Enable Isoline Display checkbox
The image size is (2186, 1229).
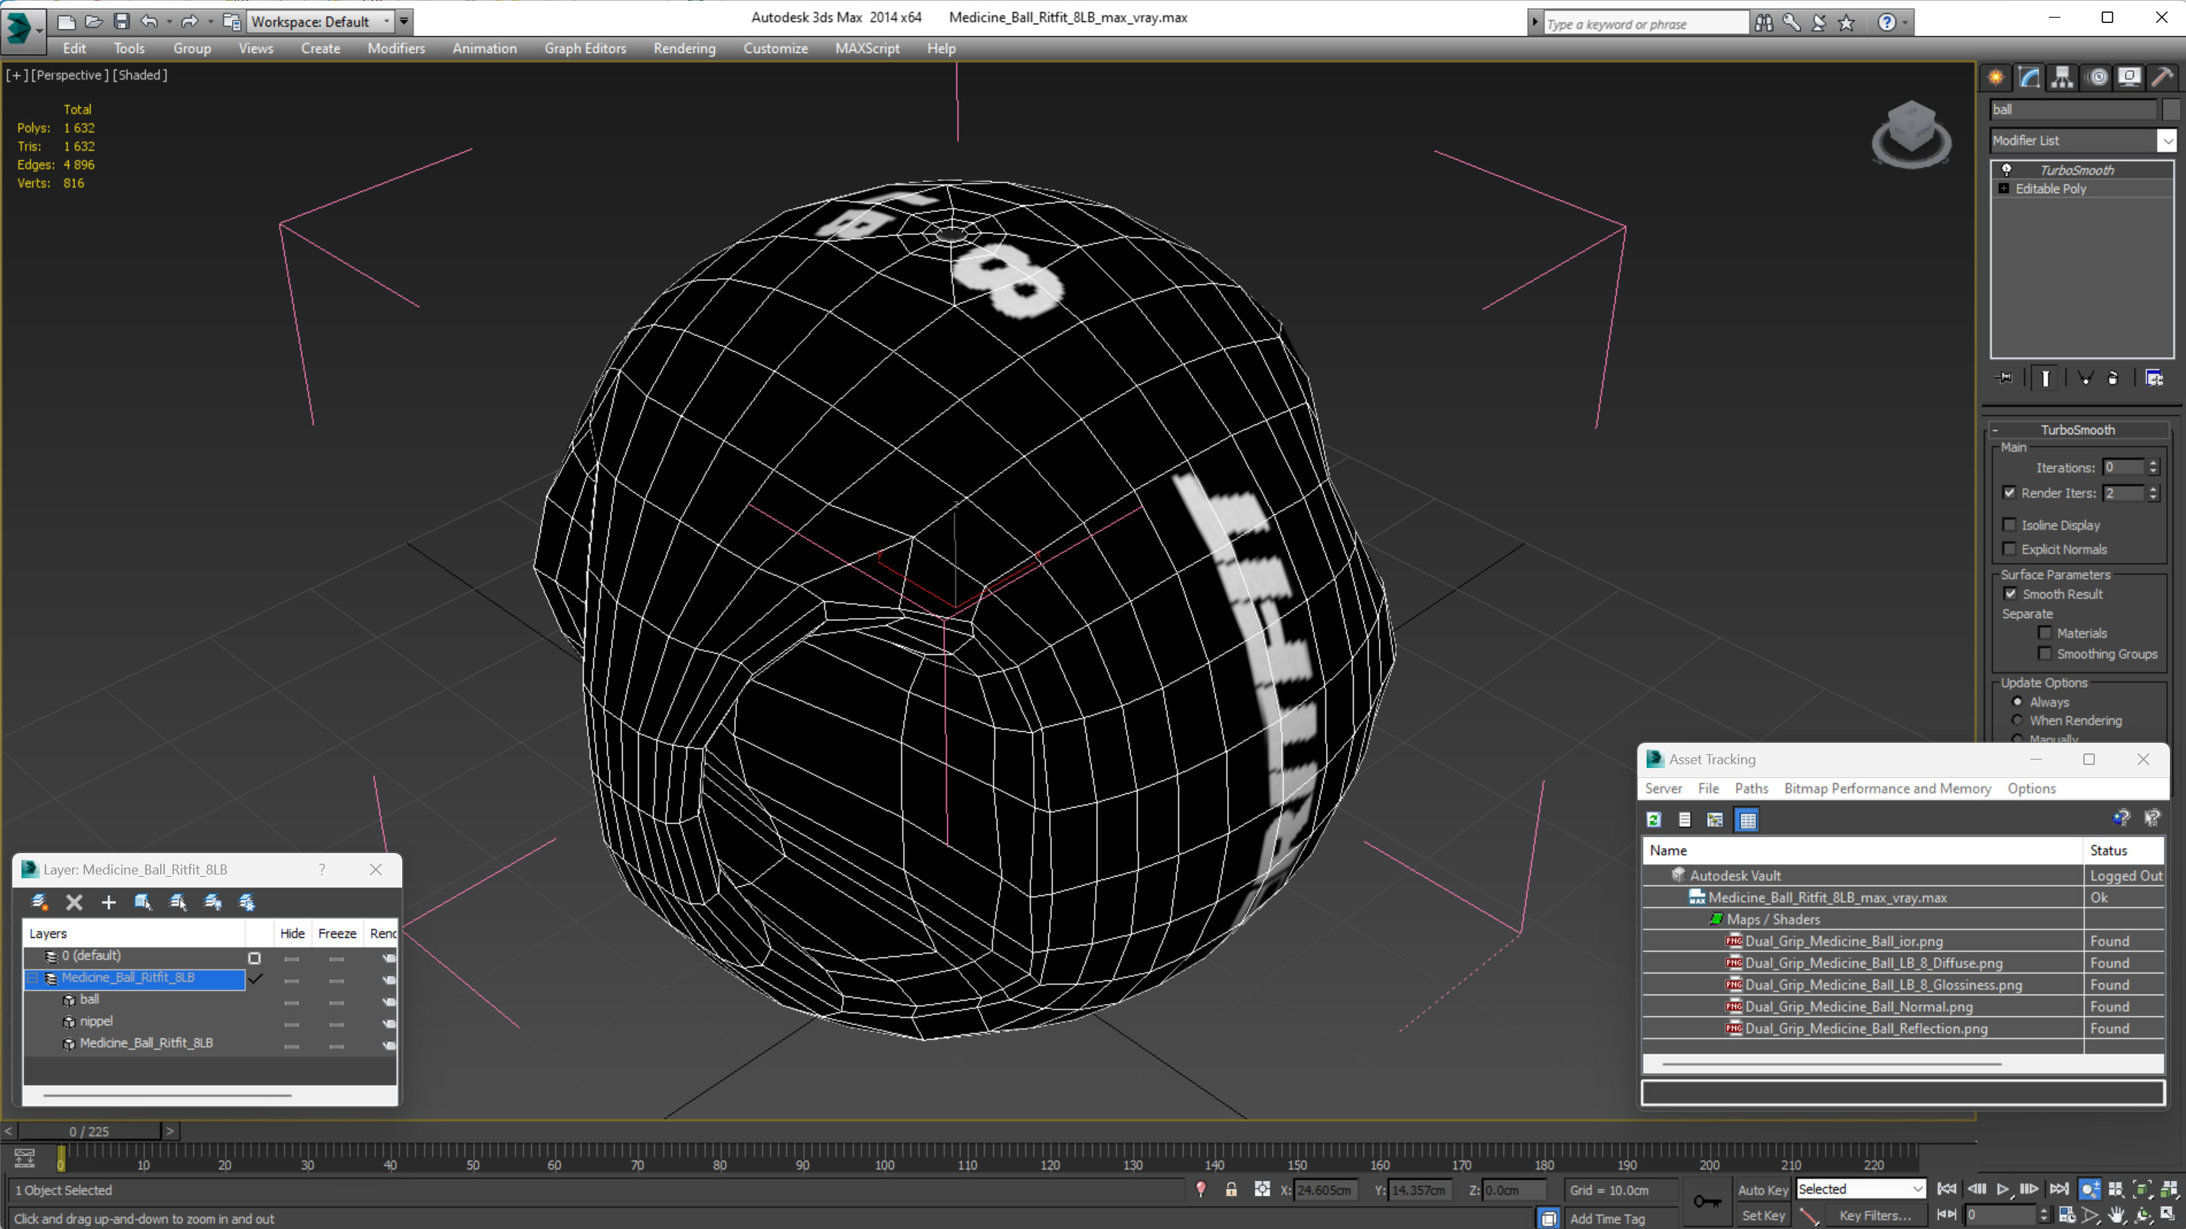(x=2009, y=525)
